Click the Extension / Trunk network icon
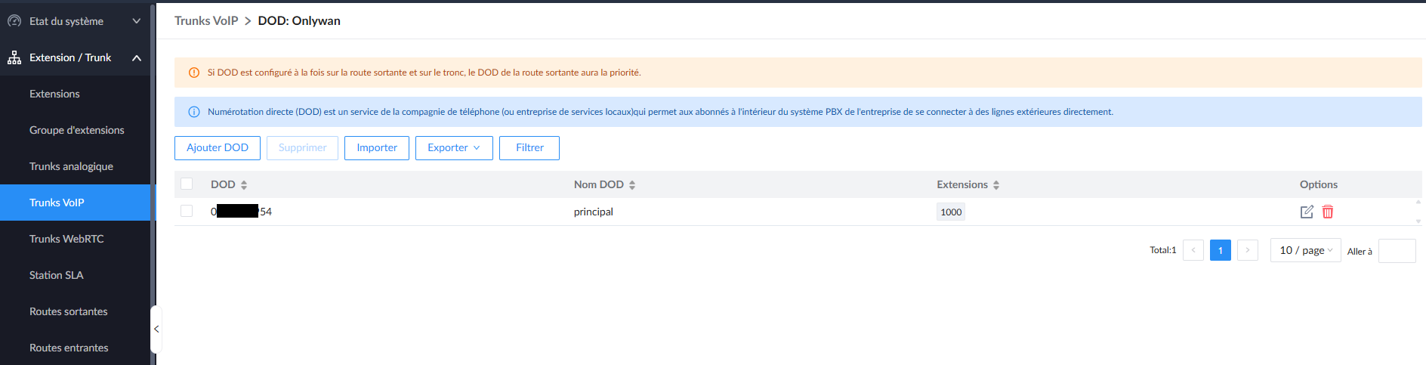Image resolution: width=1426 pixels, height=365 pixels. coord(14,57)
